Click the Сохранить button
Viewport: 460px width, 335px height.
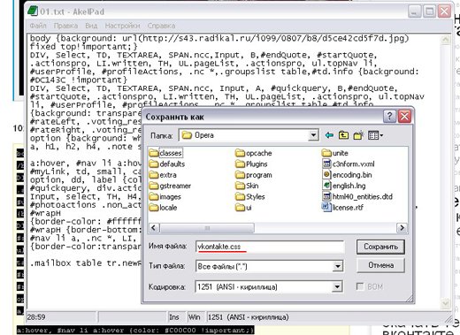click(x=380, y=247)
